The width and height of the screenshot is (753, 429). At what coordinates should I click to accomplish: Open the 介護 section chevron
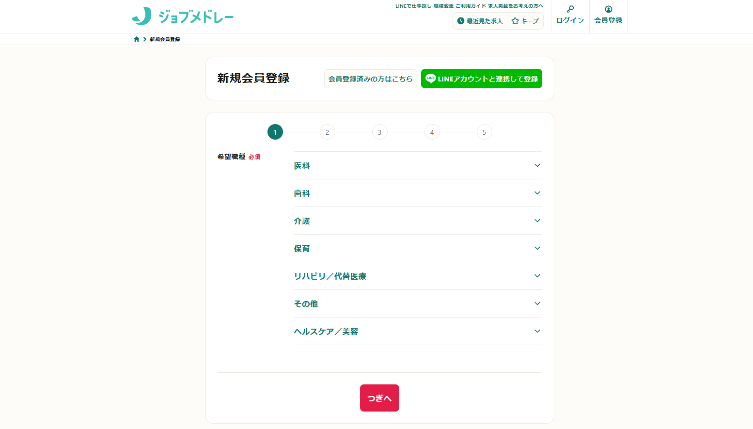pyautogui.click(x=537, y=221)
